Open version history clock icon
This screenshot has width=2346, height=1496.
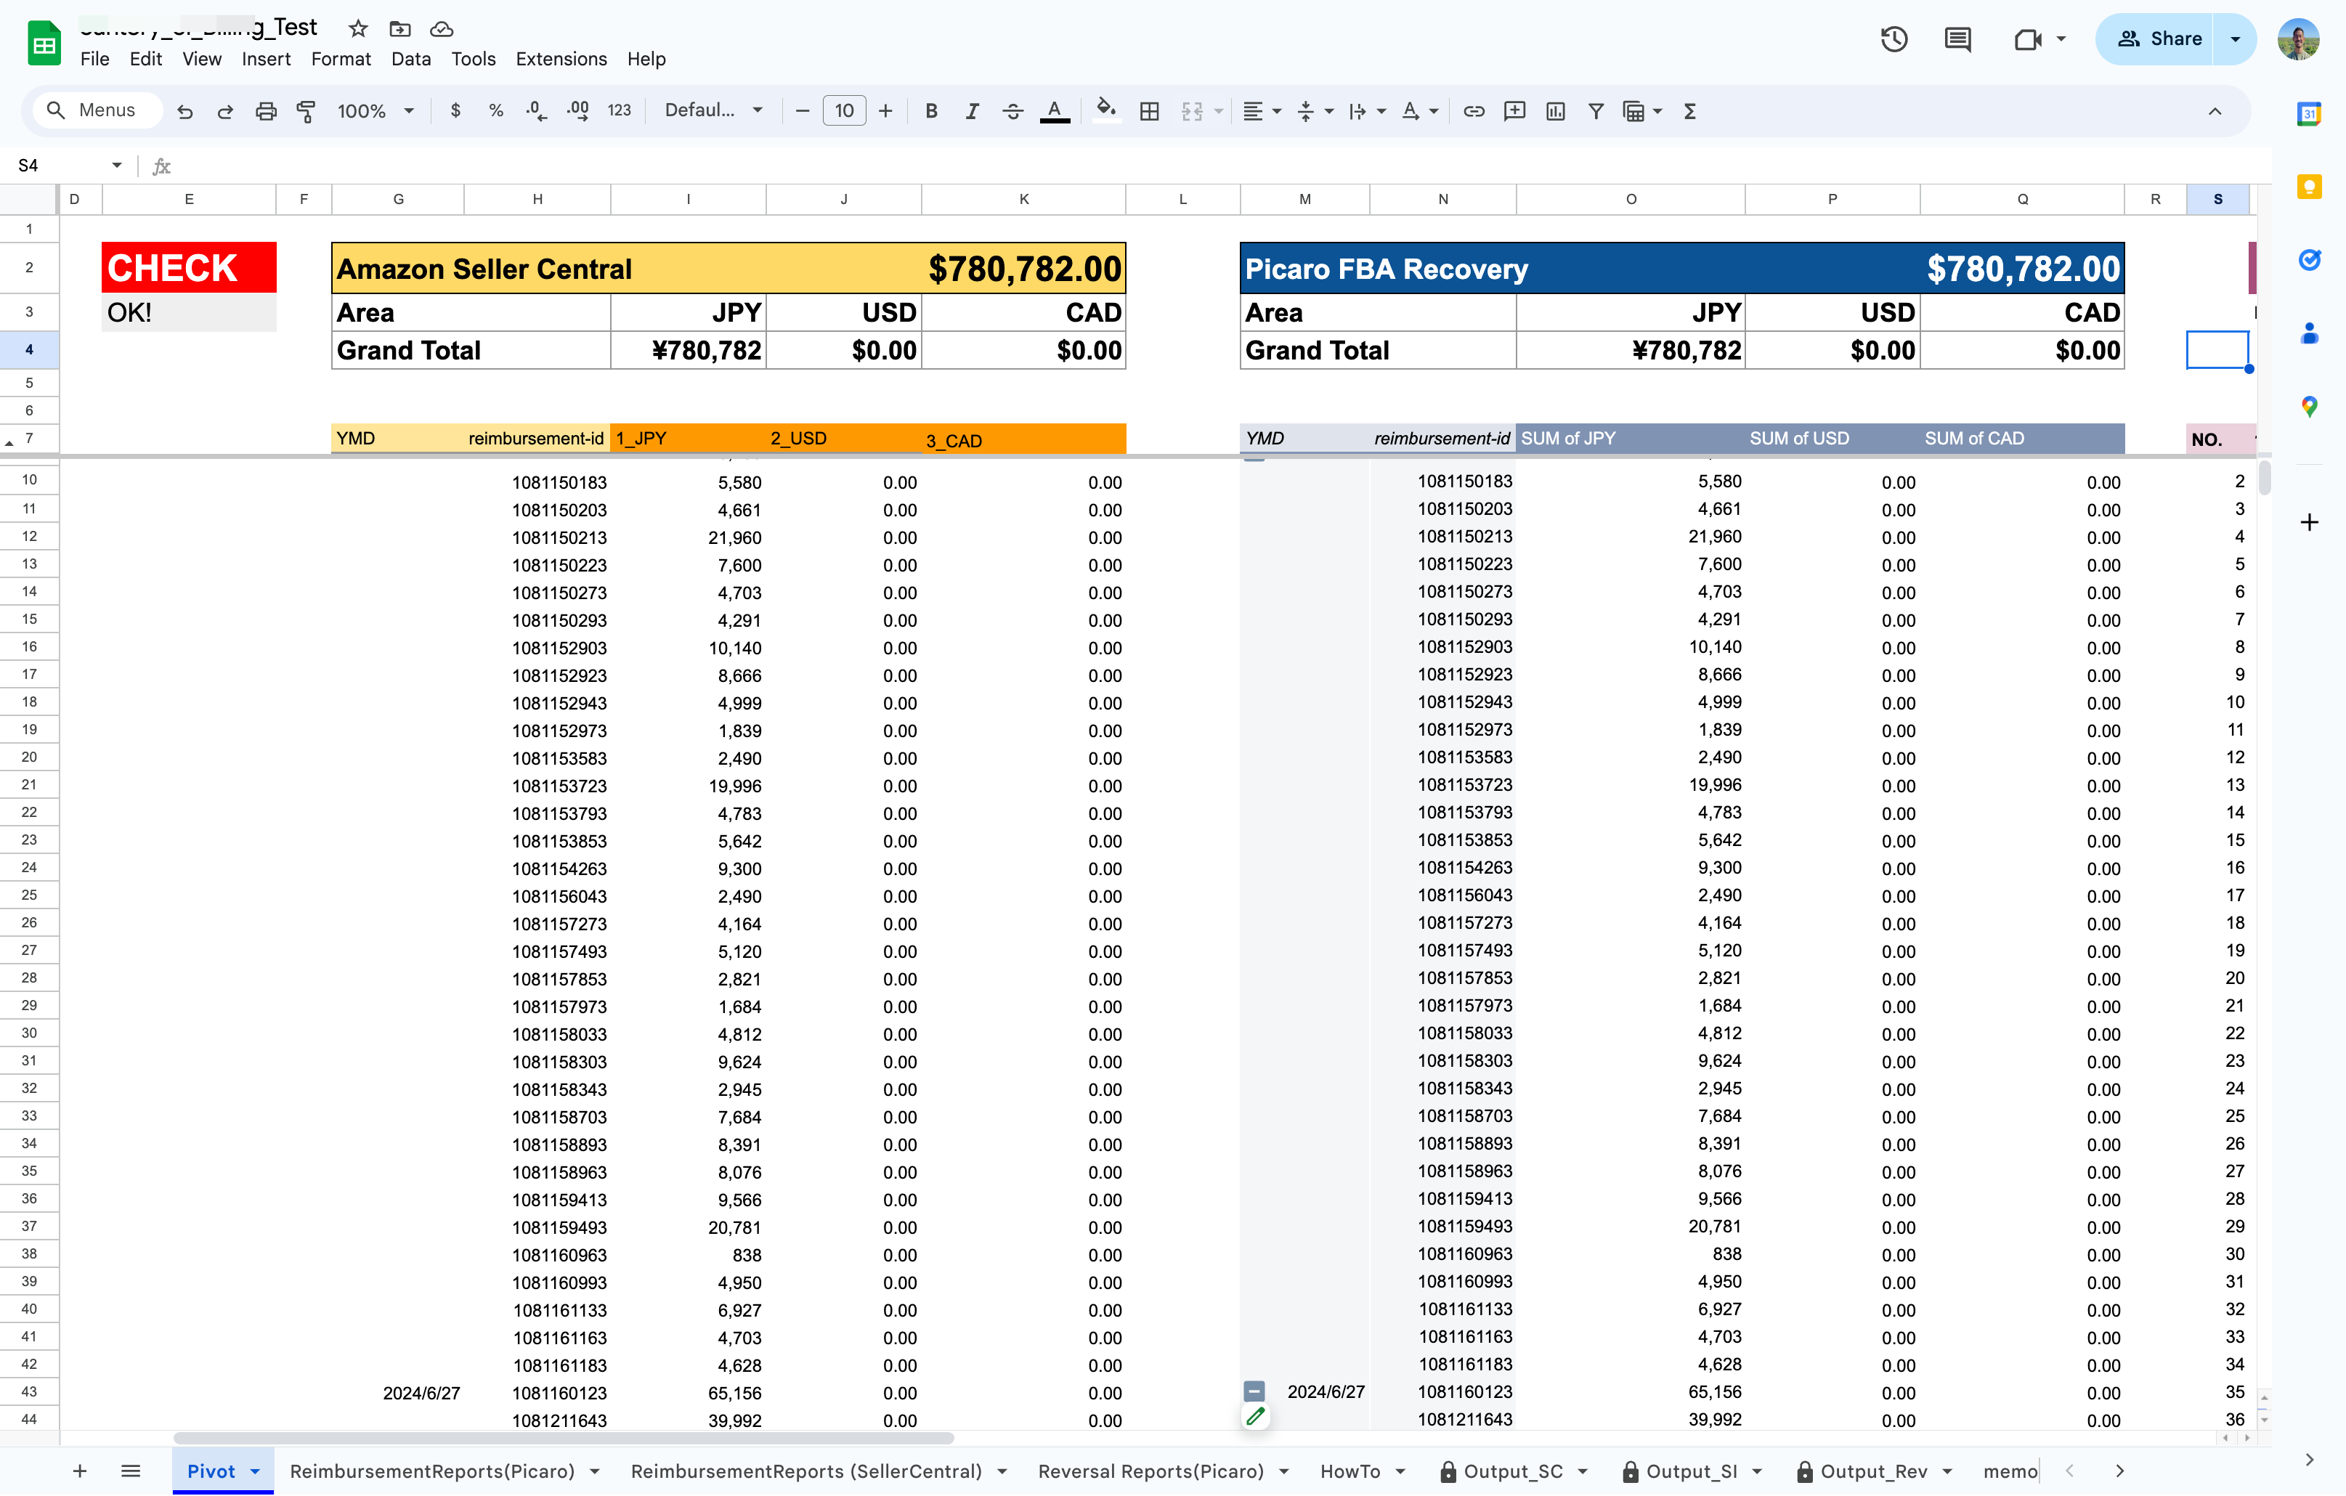click(1894, 39)
